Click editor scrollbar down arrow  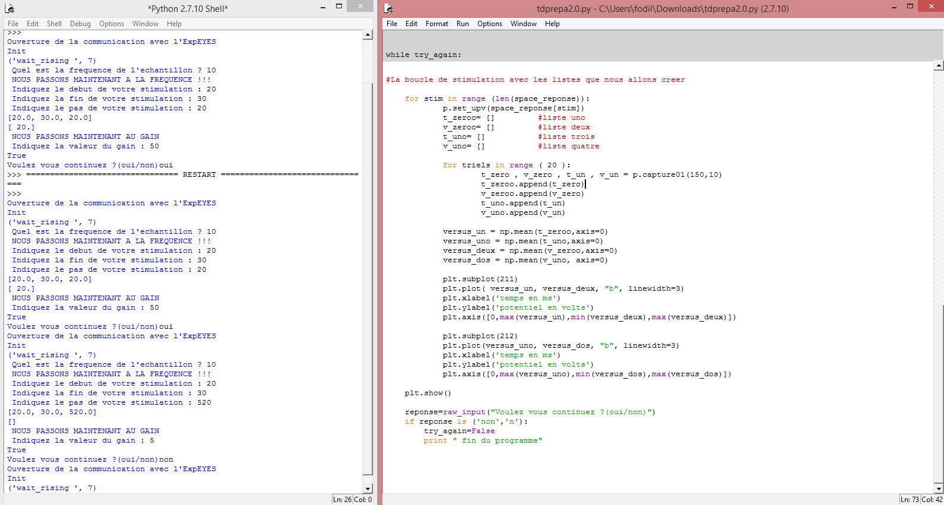939,488
